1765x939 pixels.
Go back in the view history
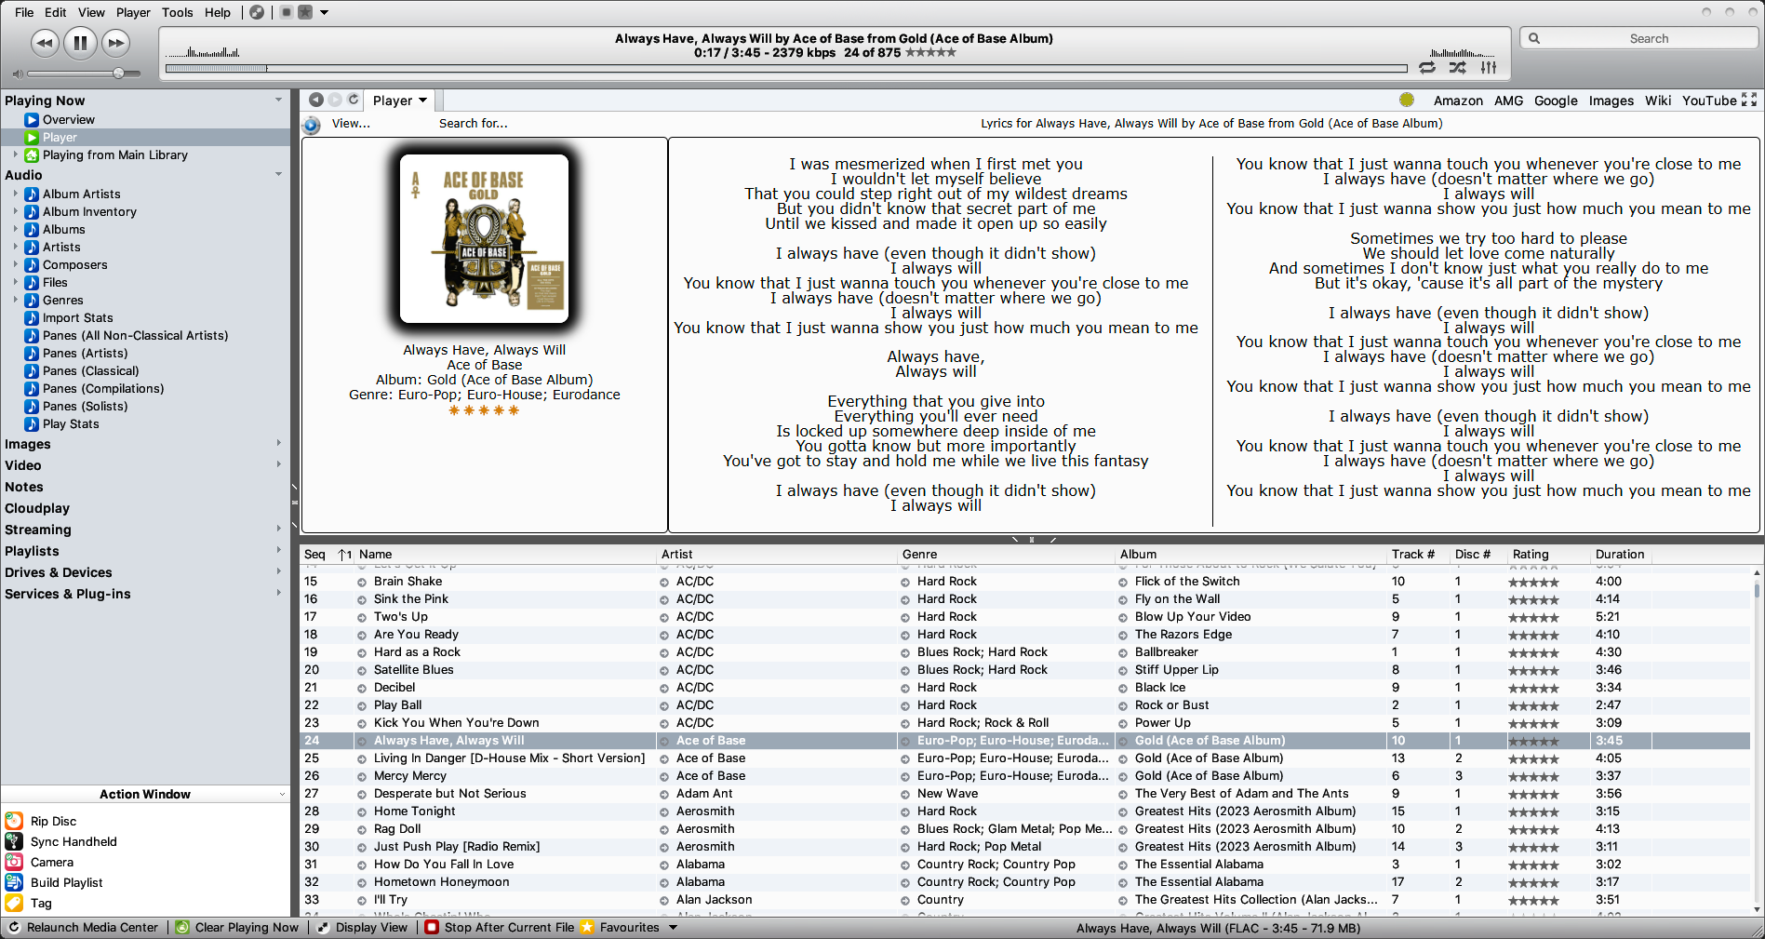[x=316, y=100]
